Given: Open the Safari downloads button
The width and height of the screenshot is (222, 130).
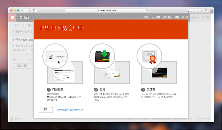Looking at the screenshot, I should click(191, 10).
